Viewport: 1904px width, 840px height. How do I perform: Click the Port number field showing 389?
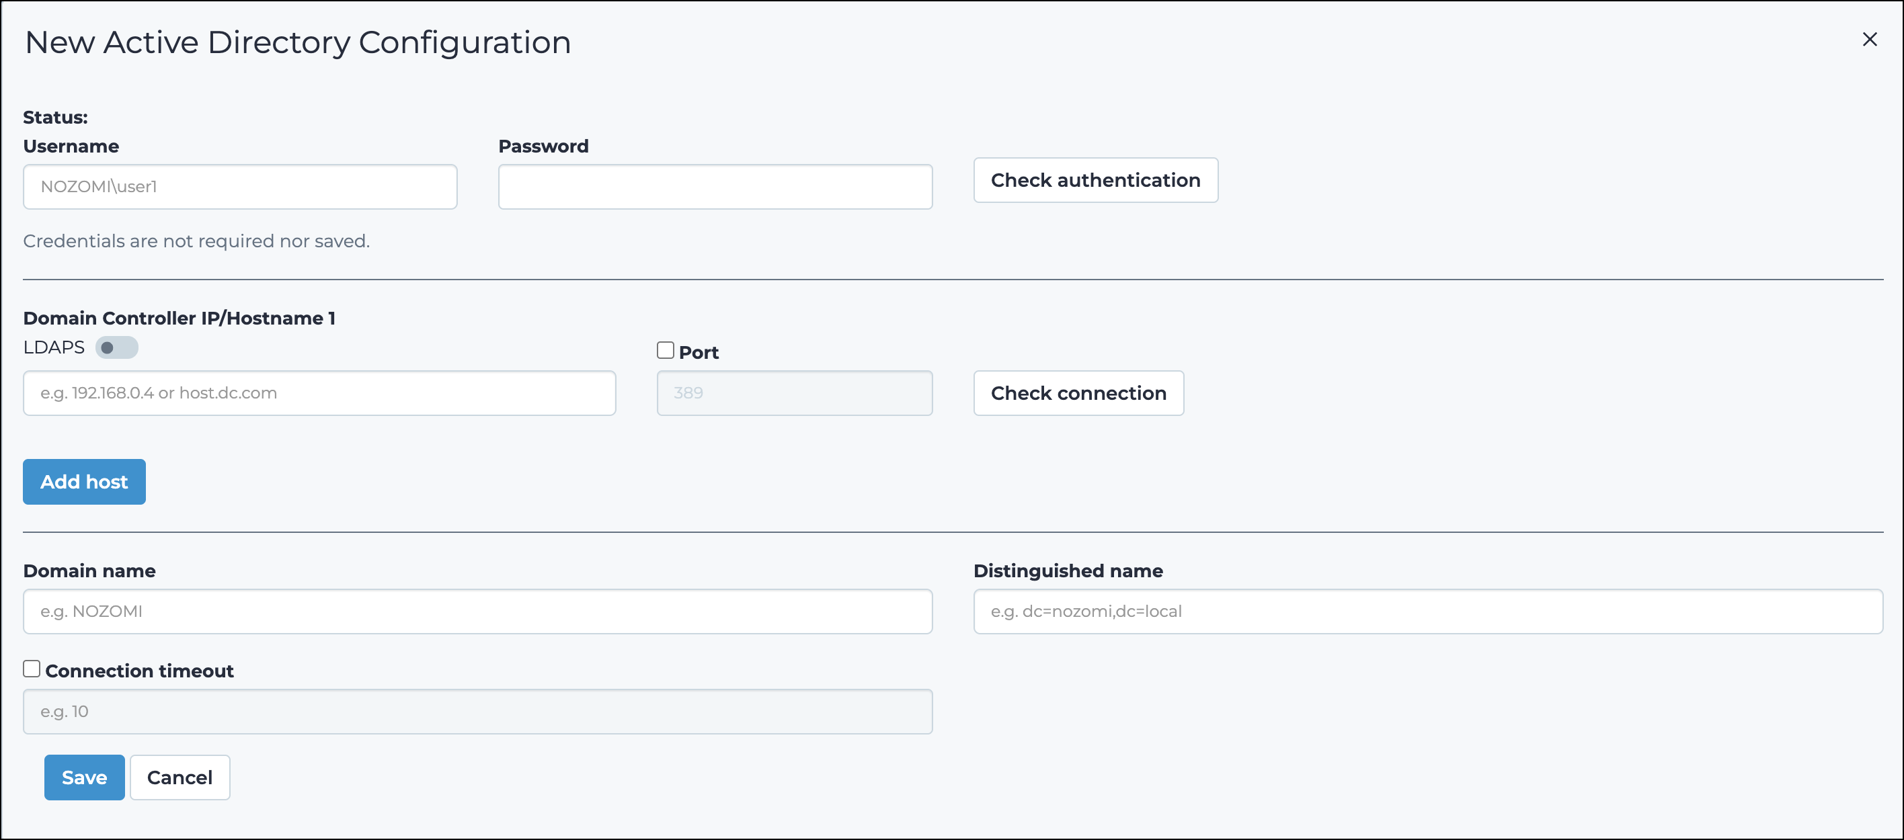coord(795,393)
